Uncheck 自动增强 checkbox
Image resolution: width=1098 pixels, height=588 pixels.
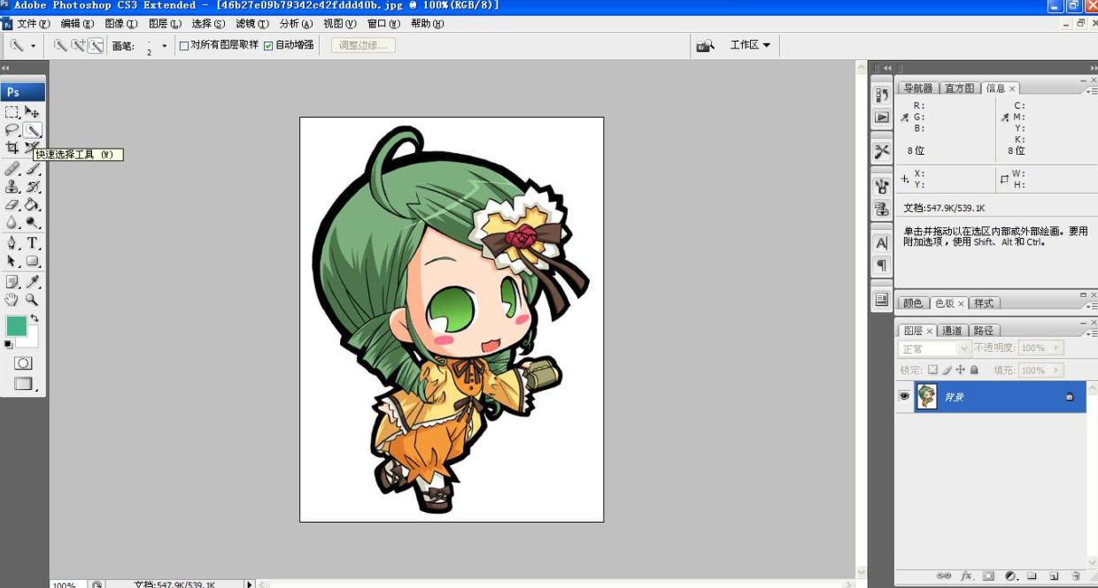coord(268,45)
